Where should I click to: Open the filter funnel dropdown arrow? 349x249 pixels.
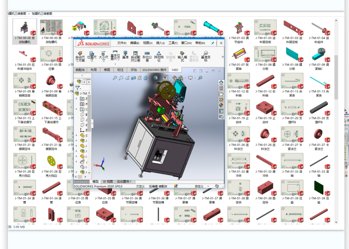(x=80, y=89)
